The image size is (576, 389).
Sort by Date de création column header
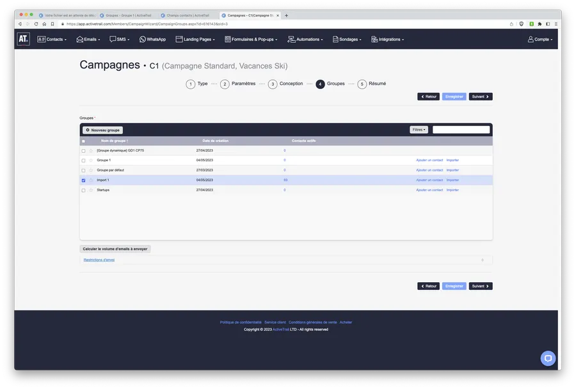215,141
